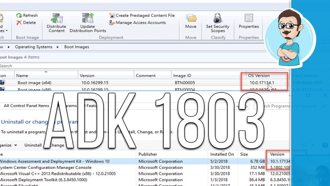Open the Organize dropdown
Image resolution: width=330 pixels, height=186 pixels.
click(9, 145)
